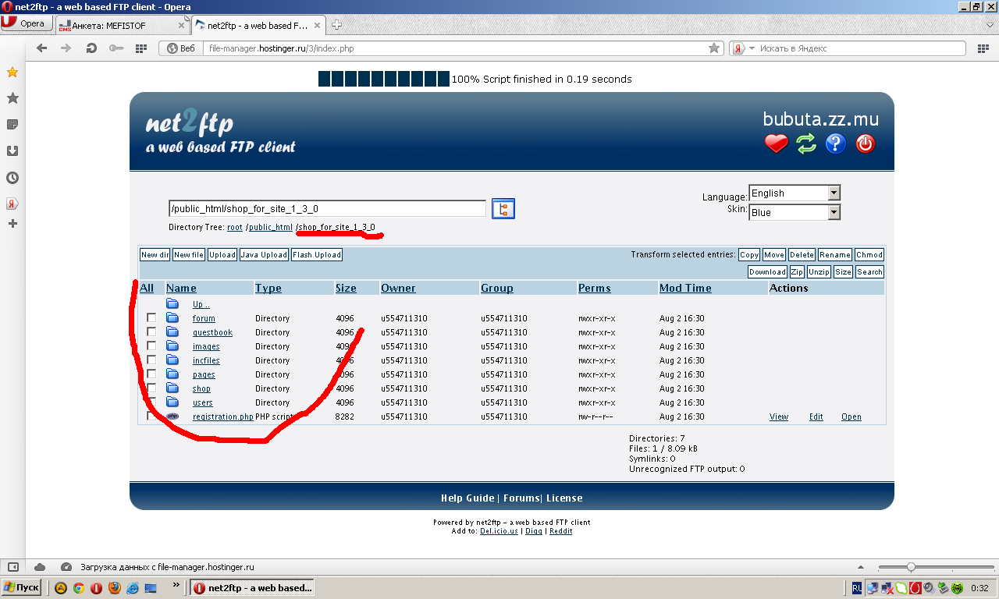The image size is (999, 599).
Task: Sort the listing by the Mod Time column
Action: pyautogui.click(x=685, y=288)
